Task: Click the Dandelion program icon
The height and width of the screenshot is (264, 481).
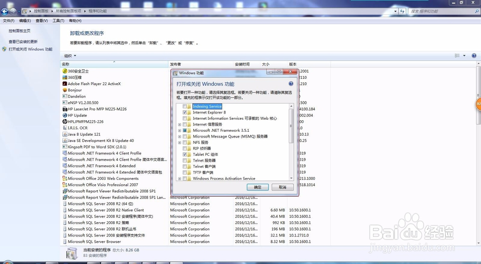Action: [65, 96]
